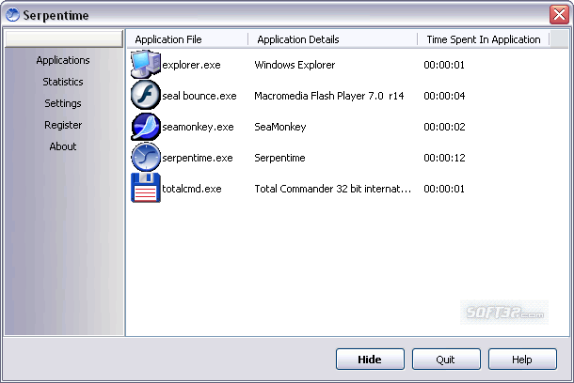Select the seamonkey.exe file name
This screenshot has width=574, height=383.
coord(198,127)
